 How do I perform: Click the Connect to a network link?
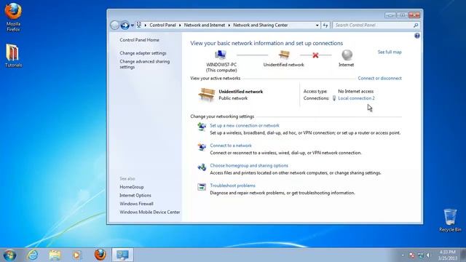click(231, 146)
